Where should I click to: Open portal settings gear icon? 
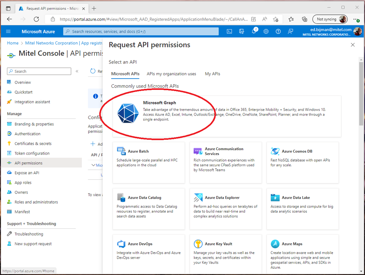coord(266,32)
